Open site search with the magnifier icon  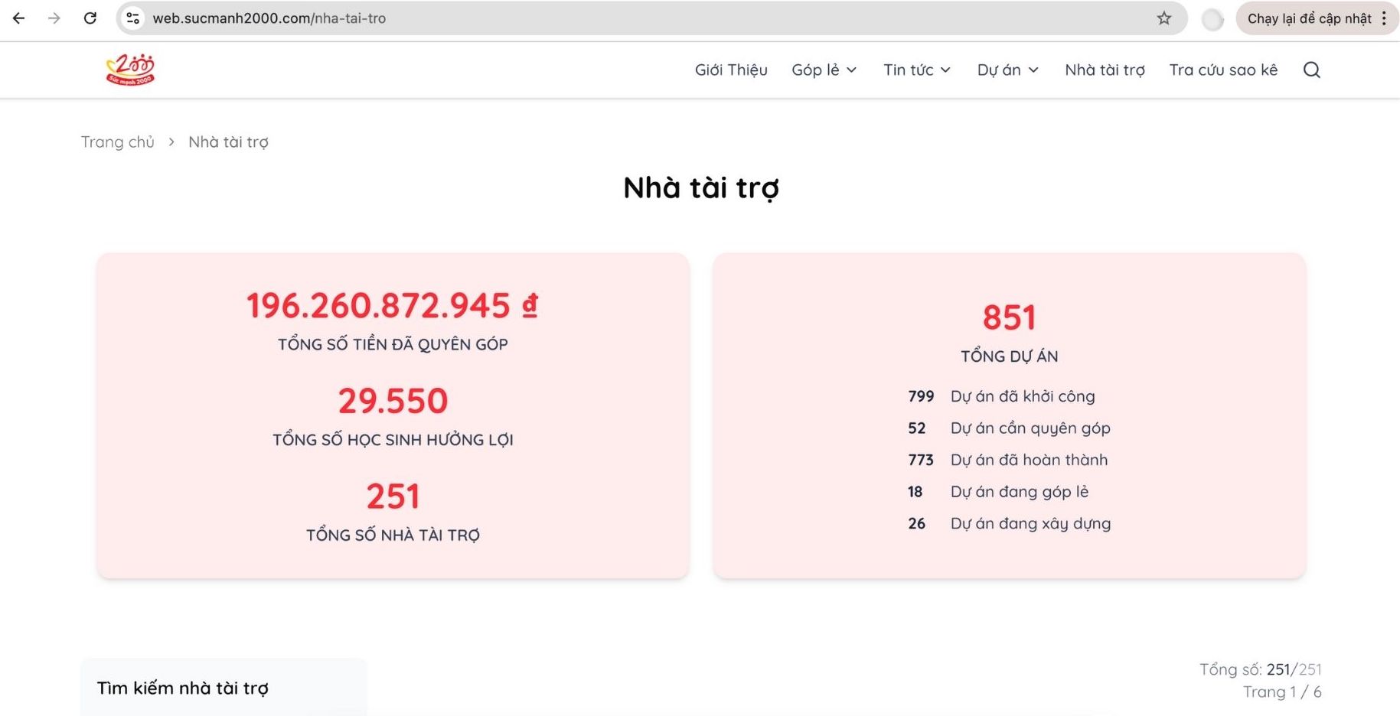pos(1312,70)
